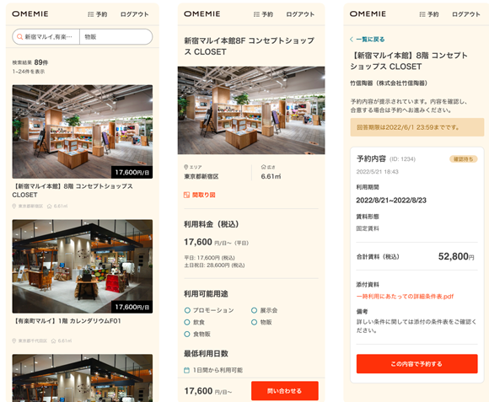Click the house size icon beside 広さ
The width and height of the screenshot is (489, 402).
263,167
